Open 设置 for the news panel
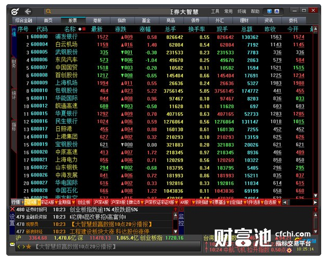This screenshot has width=328, height=262. click(12, 220)
